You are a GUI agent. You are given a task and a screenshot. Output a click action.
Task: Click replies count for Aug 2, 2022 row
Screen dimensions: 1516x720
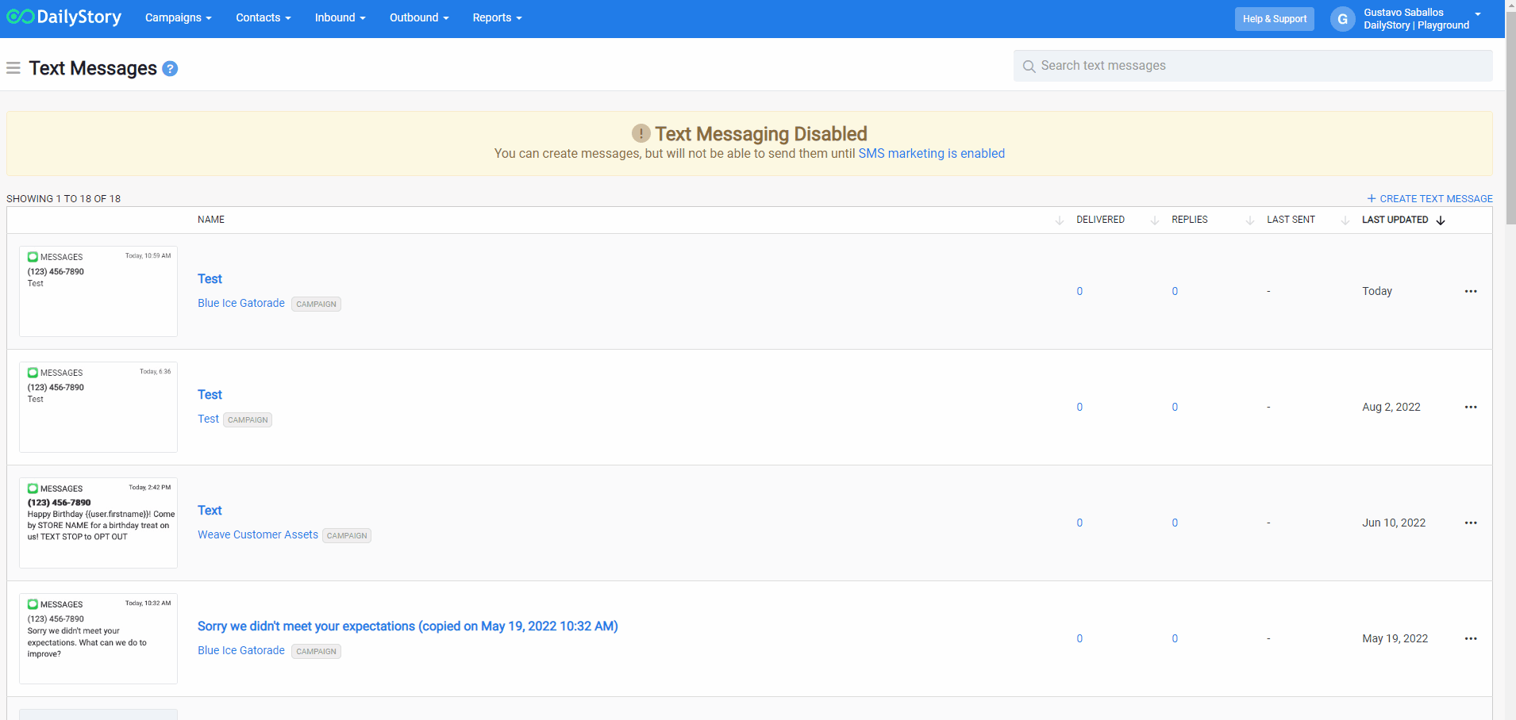(1175, 407)
